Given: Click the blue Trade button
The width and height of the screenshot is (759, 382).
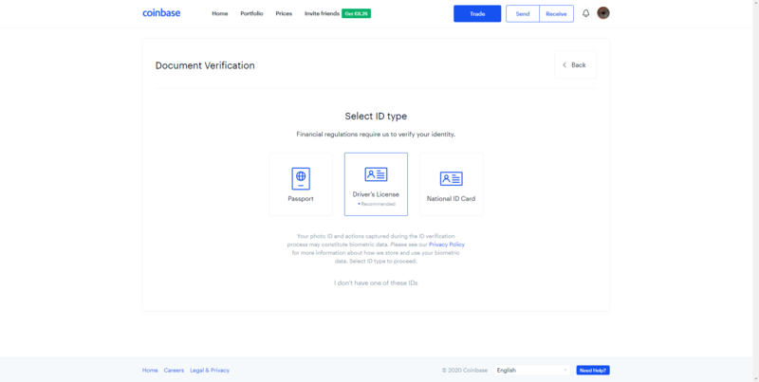Looking at the screenshot, I should [477, 13].
